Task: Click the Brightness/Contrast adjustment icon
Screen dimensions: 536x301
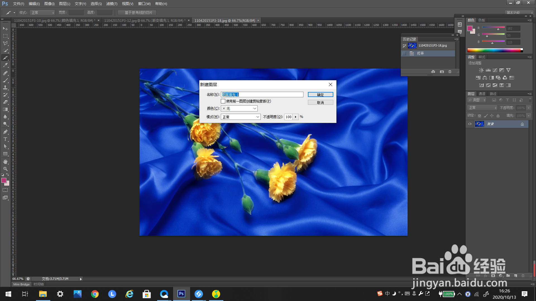Action: [x=481, y=70]
